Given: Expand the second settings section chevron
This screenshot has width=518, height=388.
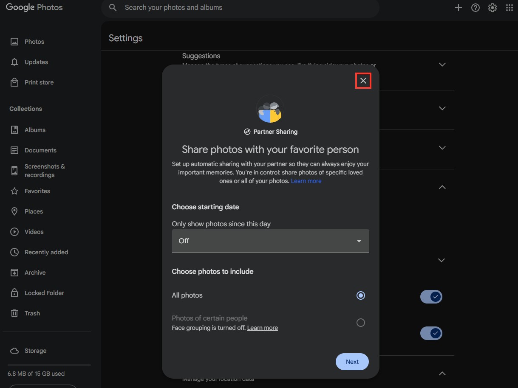Looking at the screenshot, I should point(442,108).
